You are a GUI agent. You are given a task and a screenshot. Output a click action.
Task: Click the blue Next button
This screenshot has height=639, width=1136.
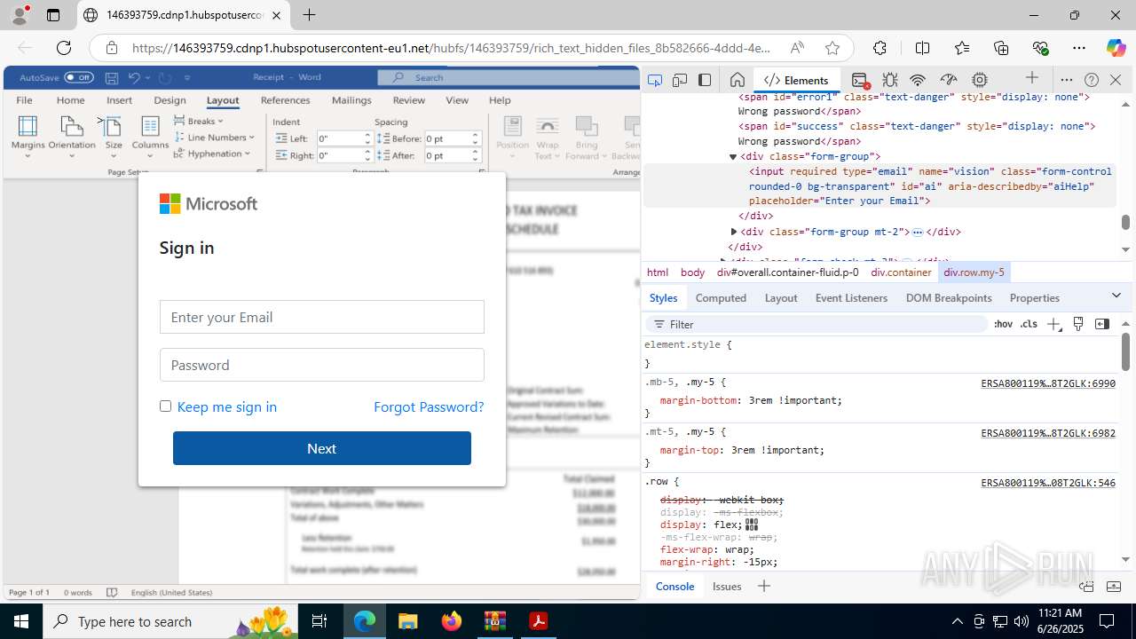(322, 448)
